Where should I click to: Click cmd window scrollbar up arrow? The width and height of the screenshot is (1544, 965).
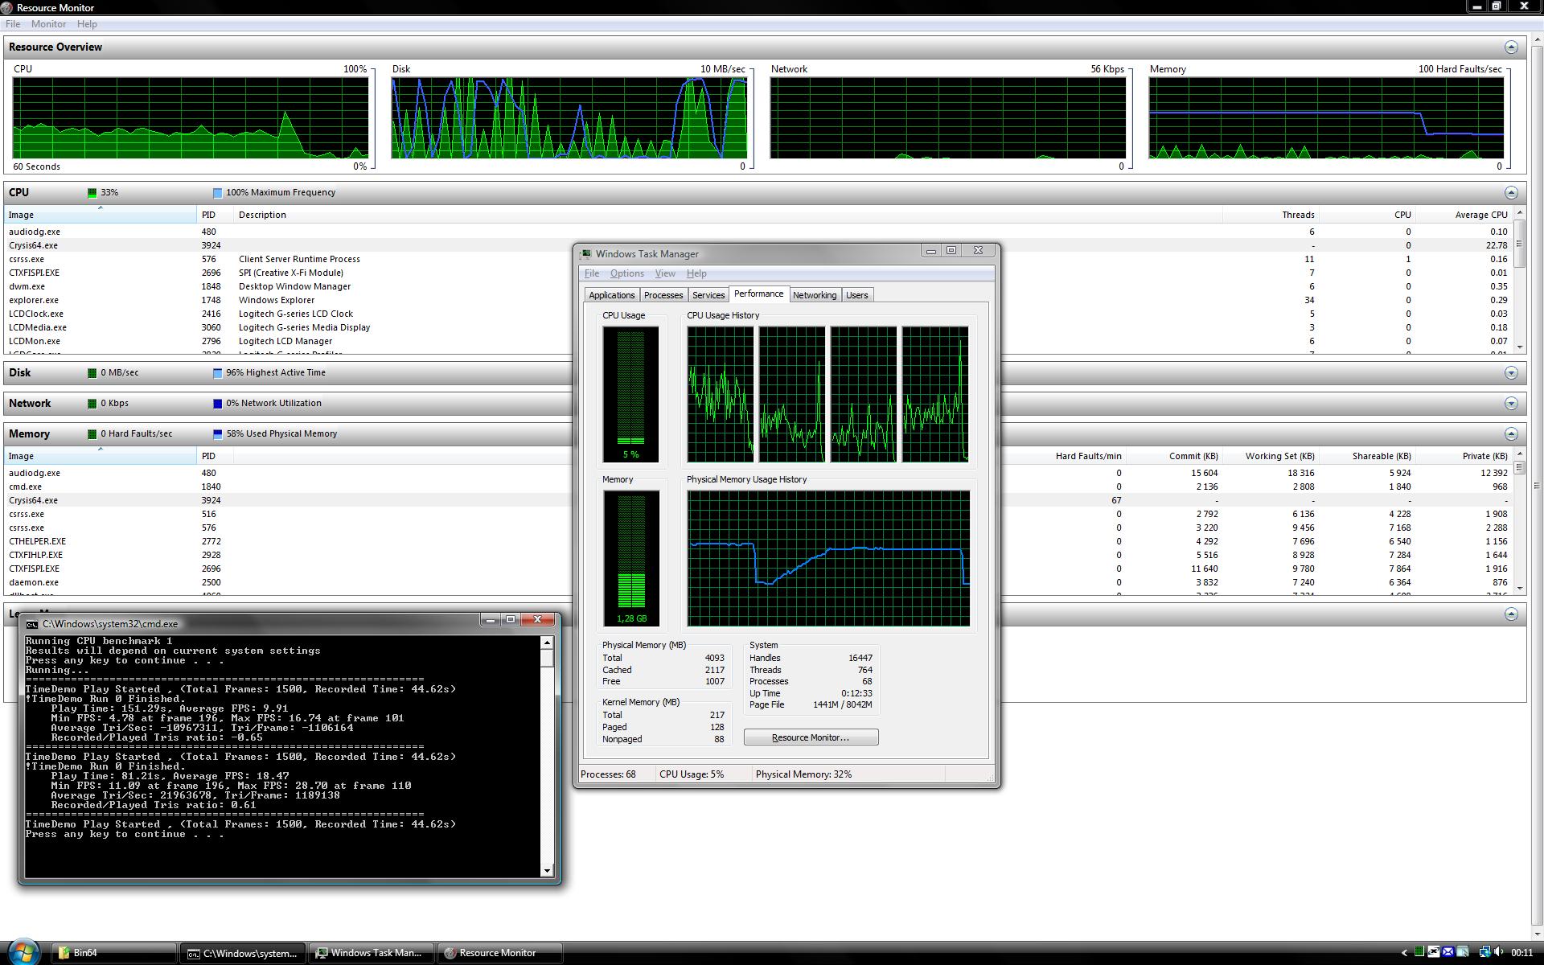tap(548, 643)
